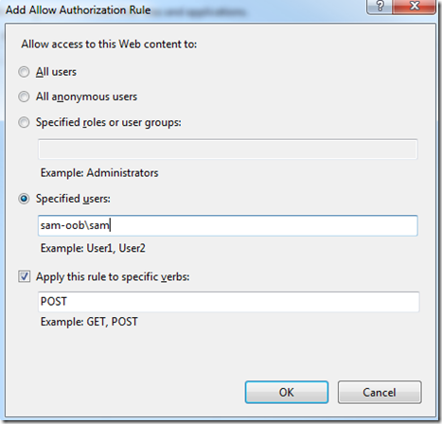
Task: Confirm the rule with OK button
Action: click(287, 392)
